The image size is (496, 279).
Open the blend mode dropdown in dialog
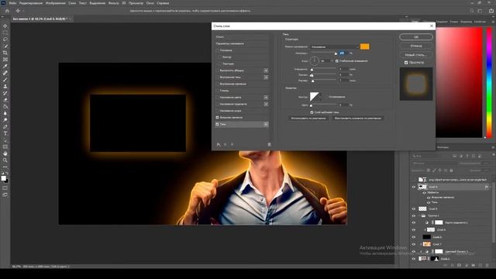click(334, 46)
